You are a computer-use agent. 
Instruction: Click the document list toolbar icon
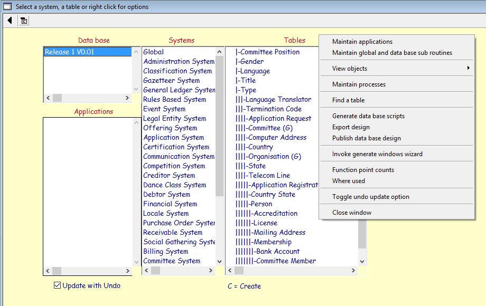click(24, 21)
